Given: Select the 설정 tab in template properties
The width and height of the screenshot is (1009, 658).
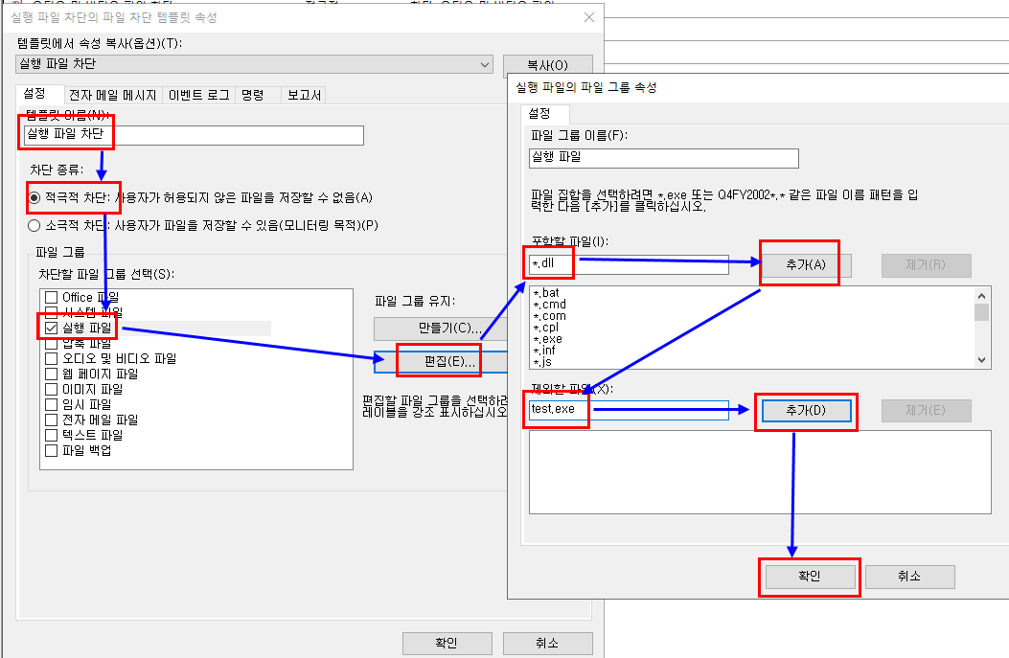Looking at the screenshot, I should (34, 94).
